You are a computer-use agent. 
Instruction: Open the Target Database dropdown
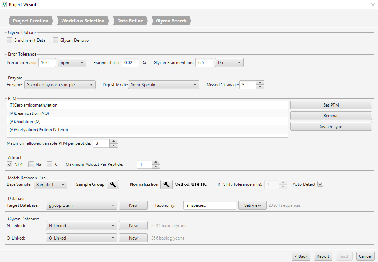81,205
